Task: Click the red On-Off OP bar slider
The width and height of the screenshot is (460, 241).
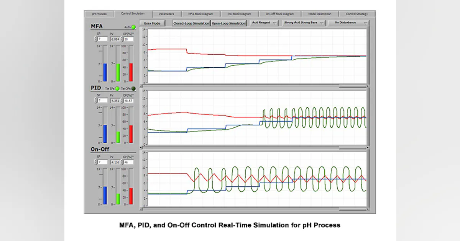Action: click(131, 187)
